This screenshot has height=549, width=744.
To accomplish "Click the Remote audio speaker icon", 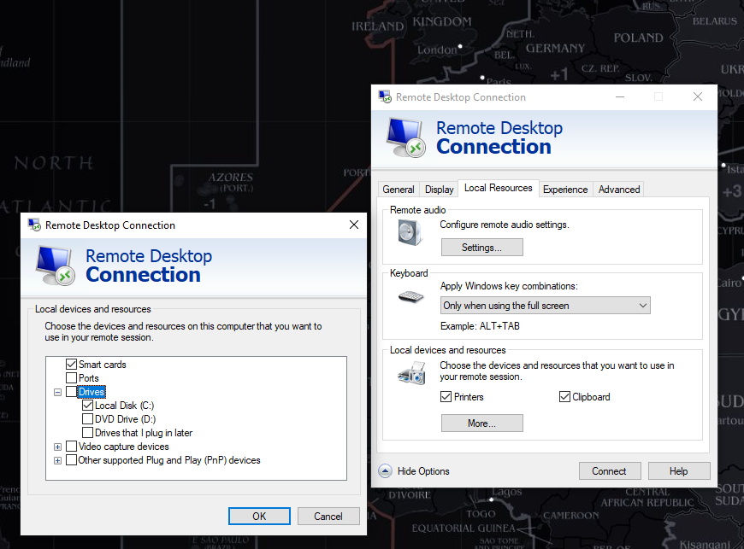I will point(410,232).
